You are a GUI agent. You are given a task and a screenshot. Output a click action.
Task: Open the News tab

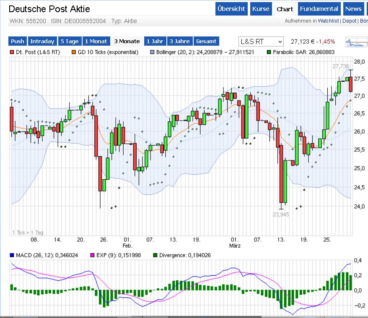coord(353,9)
